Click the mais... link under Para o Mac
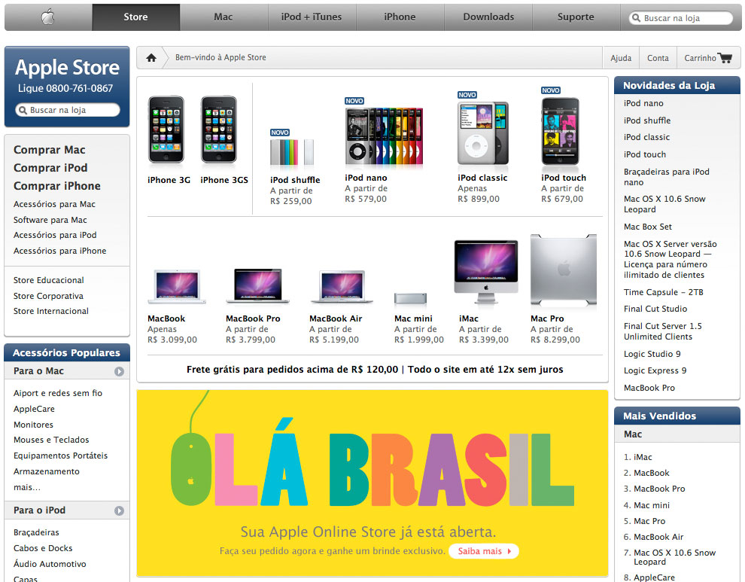Screen dimensions: 745x582 pos(27,487)
